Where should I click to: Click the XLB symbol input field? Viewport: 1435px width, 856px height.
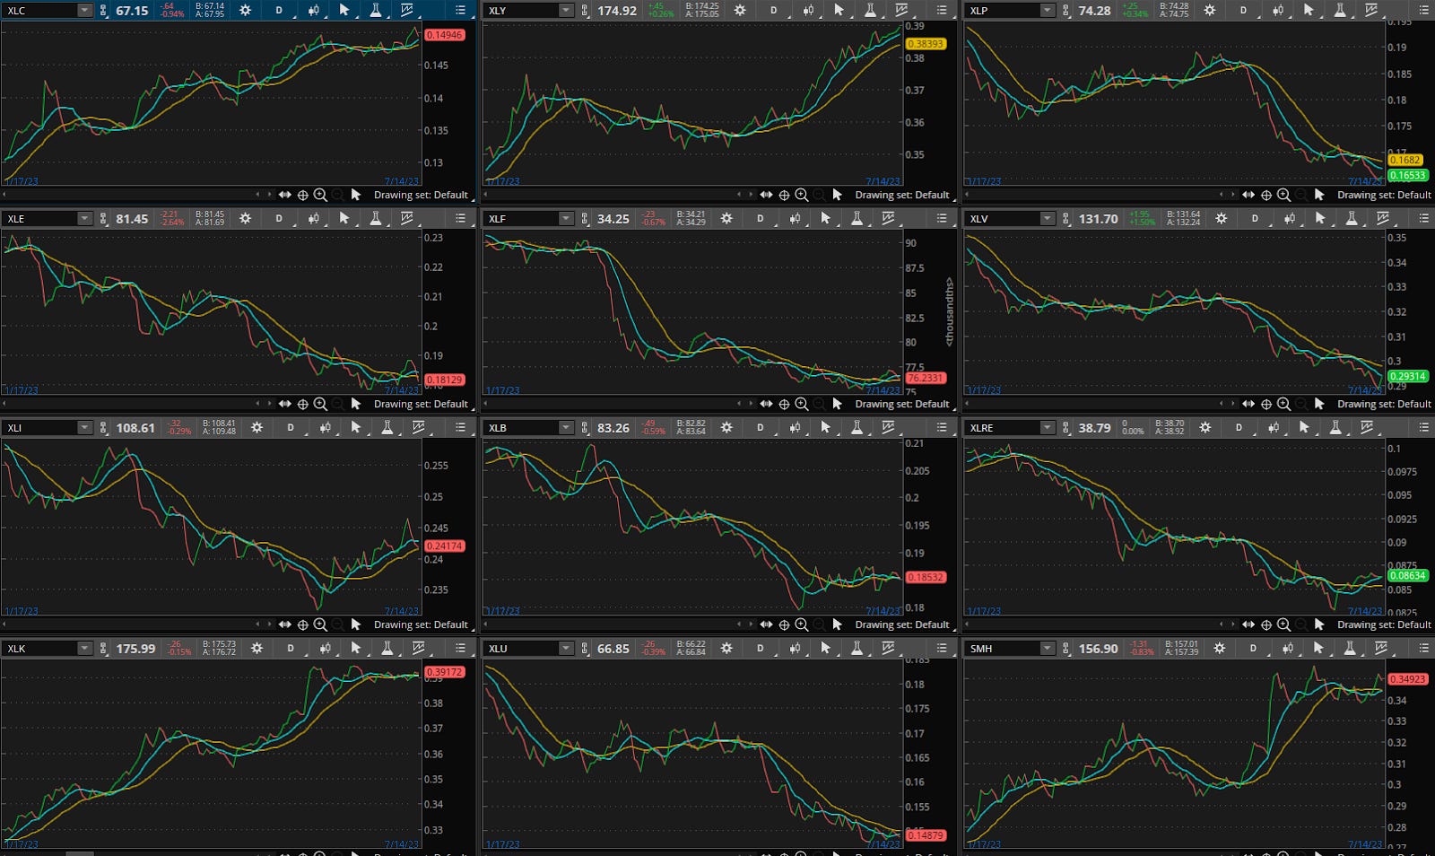pos(523,428)
